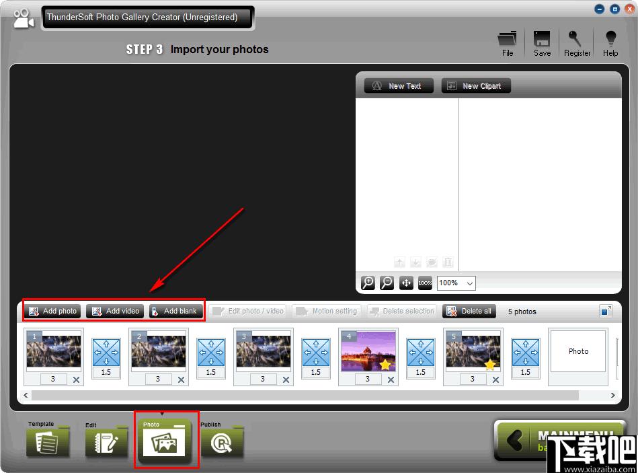Image resolution: width=638 pixels, height=473 pixels.
Task: Click the Save icon
Action: [542, 44]
